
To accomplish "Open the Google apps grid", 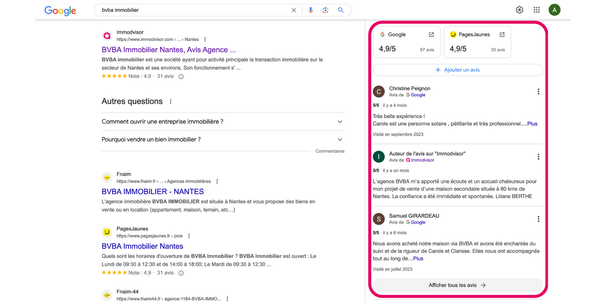I will click(x=537, y=10).
